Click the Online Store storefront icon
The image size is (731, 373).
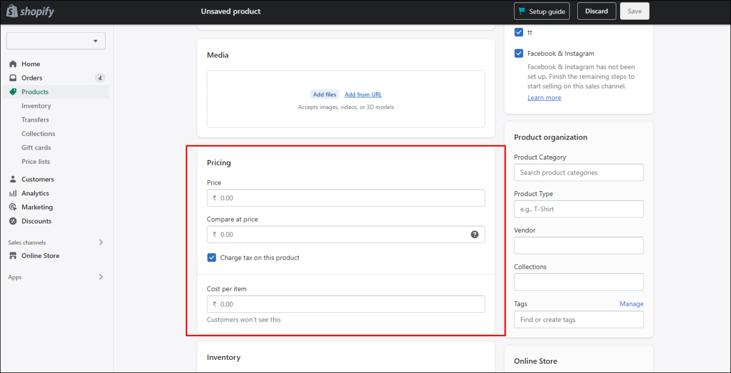(13, 256)
